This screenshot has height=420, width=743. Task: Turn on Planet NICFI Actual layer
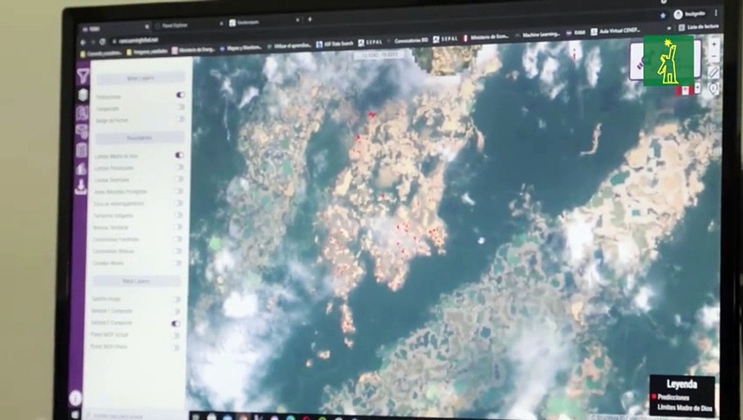(175, 335)
